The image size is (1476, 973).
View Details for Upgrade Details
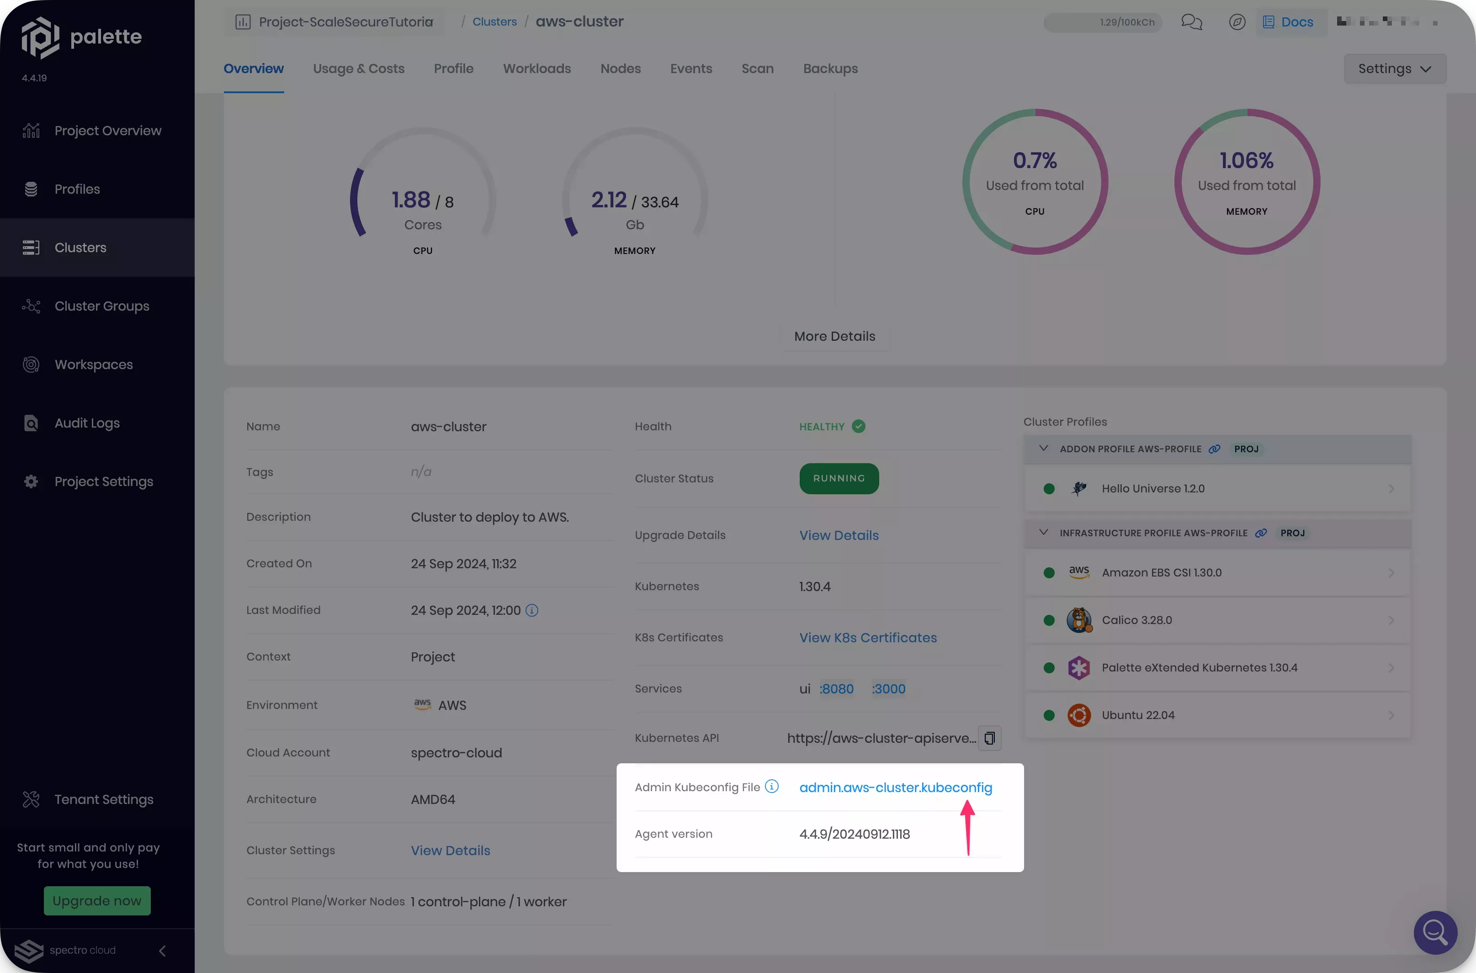click(x=839, y=535)
